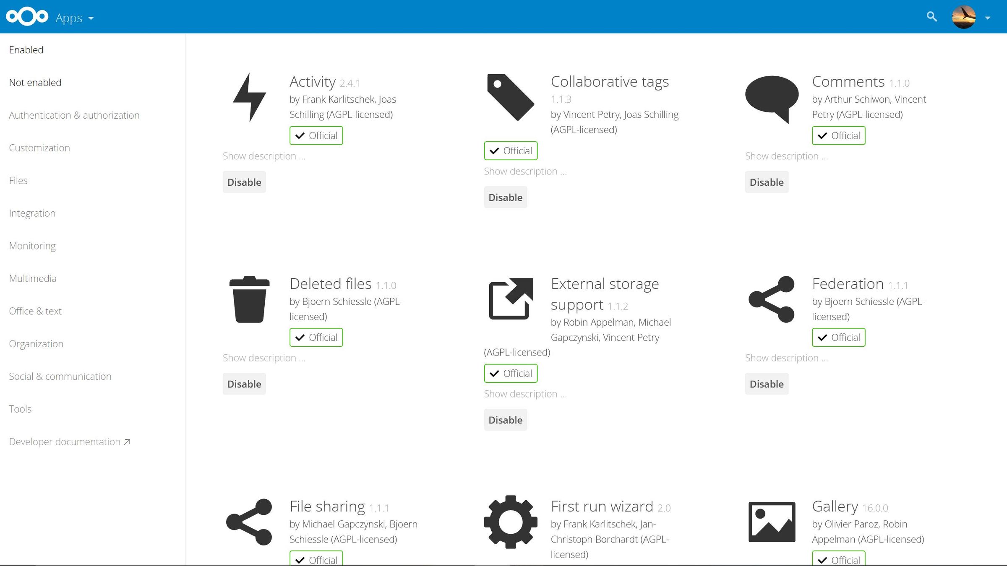Select the Not enabled sidebar entry

pos(35,82)
